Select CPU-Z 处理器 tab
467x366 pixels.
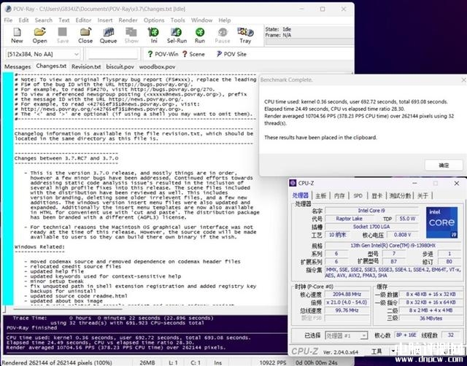pos(300,195)
